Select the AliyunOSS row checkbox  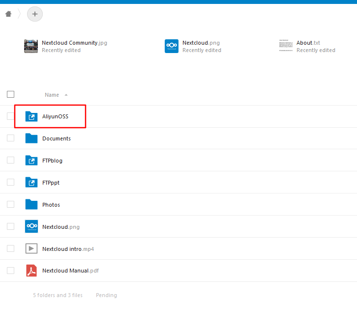10,116
